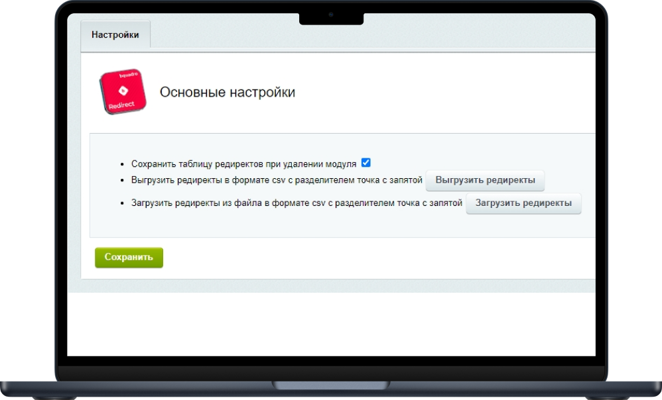The height and width of the screenshot is (400, 662).
Task: Click the 'bquadro' label on the module icon
Action: (129, 74)
